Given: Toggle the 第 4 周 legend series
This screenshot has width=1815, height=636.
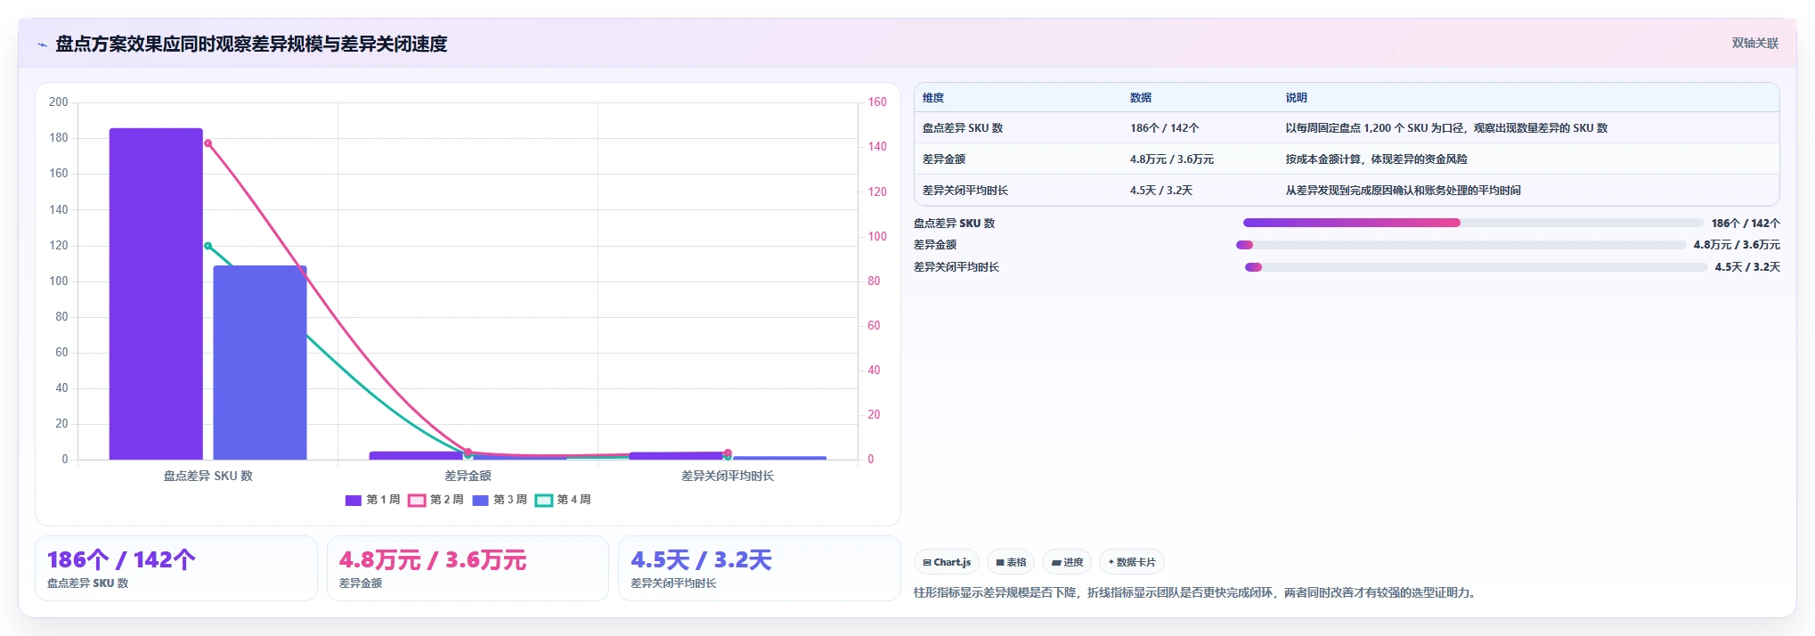Looking at the screenshot, I should pos(563,500).
